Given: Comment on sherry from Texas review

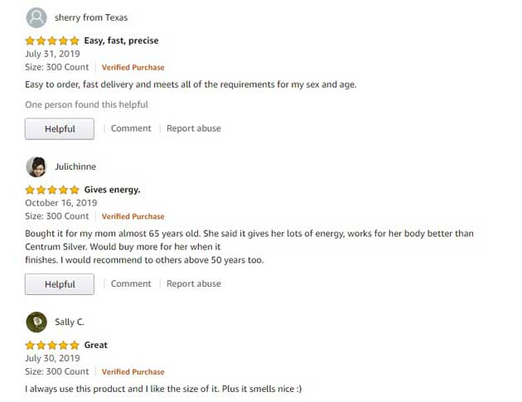Looking at the screenshot, I should (x=131, y=128).
